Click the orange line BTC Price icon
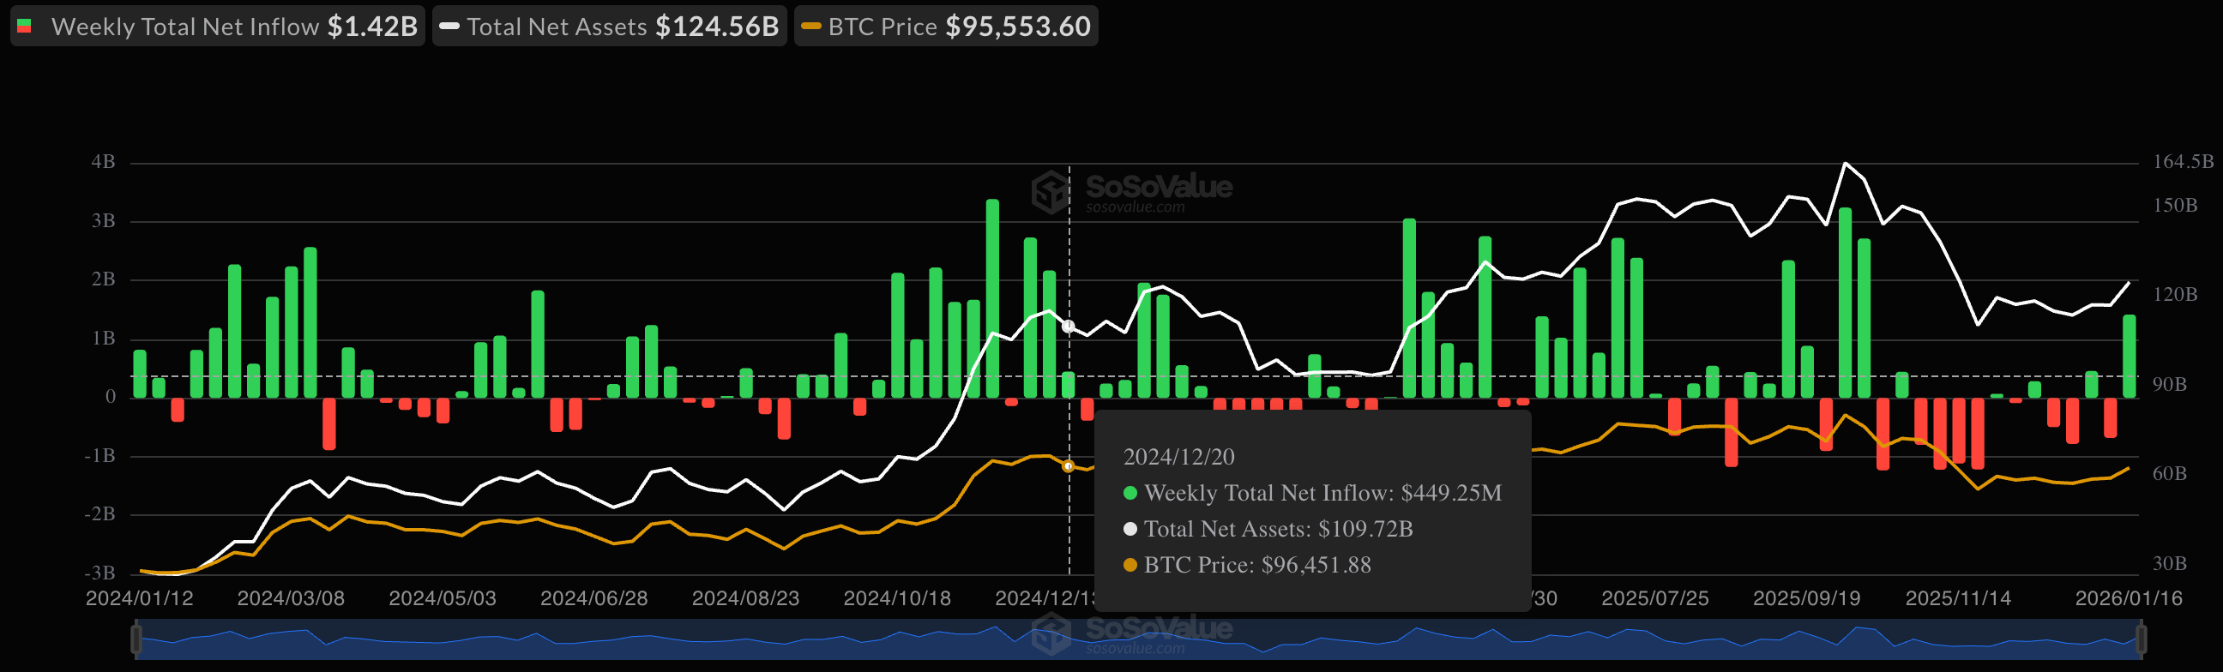Screen dimensions: 2223x672 tap(810, 27)
